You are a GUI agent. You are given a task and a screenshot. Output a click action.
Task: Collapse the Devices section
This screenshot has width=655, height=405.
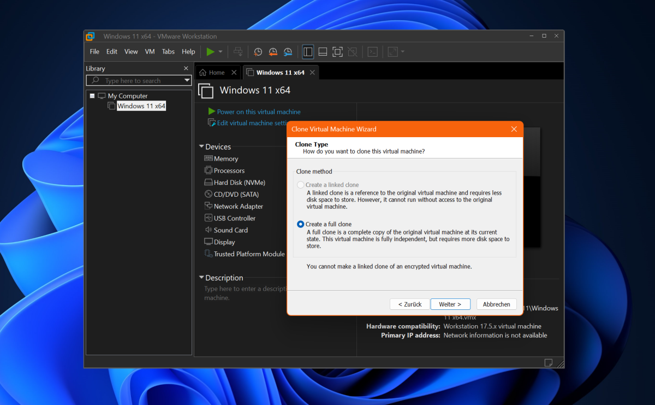[201, 146]
